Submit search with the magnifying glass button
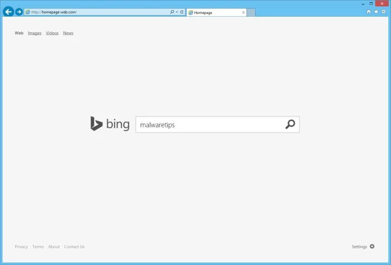 290,124
